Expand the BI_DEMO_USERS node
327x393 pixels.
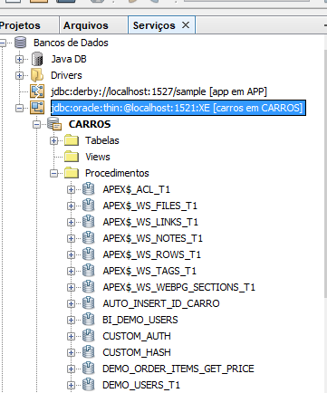[x=71, y=320]
